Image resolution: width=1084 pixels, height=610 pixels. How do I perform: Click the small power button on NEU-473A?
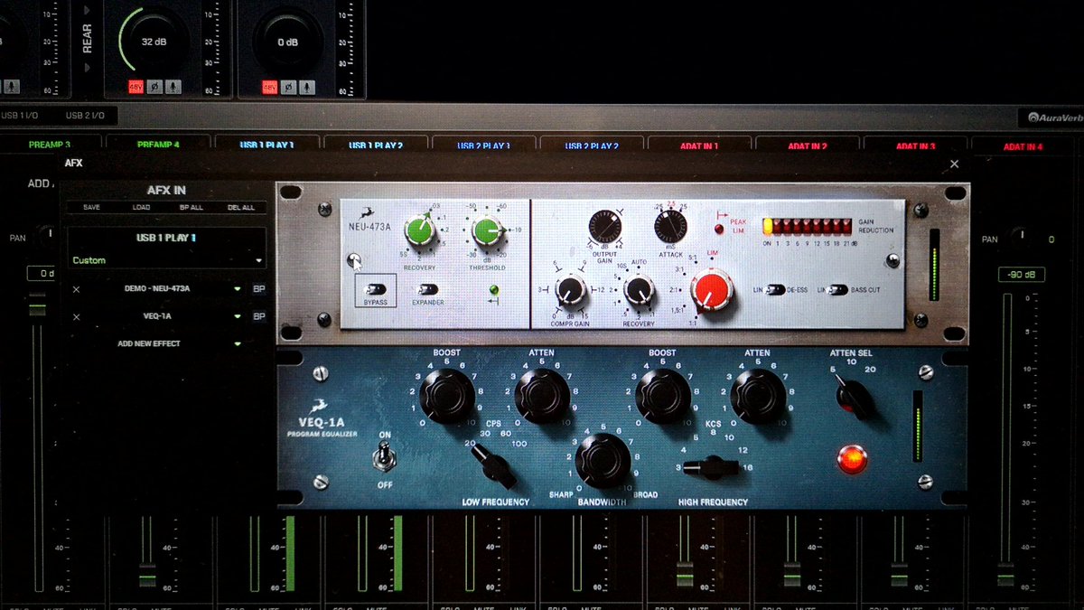[x=354, y=262]
